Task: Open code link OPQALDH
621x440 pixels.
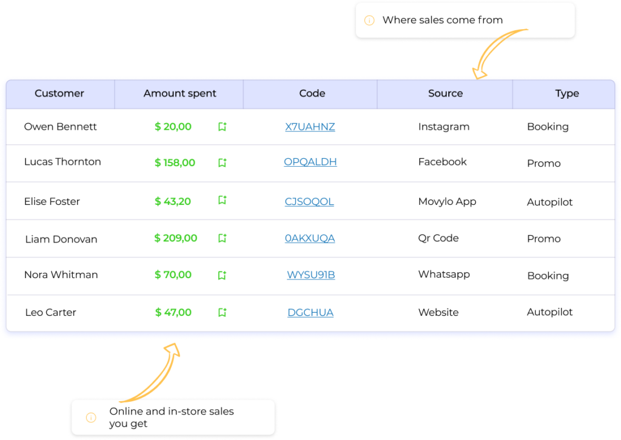Action: pyautogui.click(x=310, y=162)
